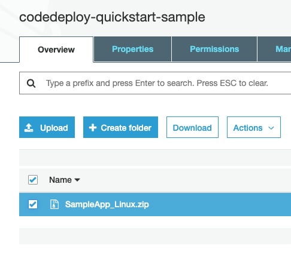Image resolution: width=291 pixels, height=255 pixels.
Task: Open the SampleApp_Linux.zip file link
Action: point(107,204)
